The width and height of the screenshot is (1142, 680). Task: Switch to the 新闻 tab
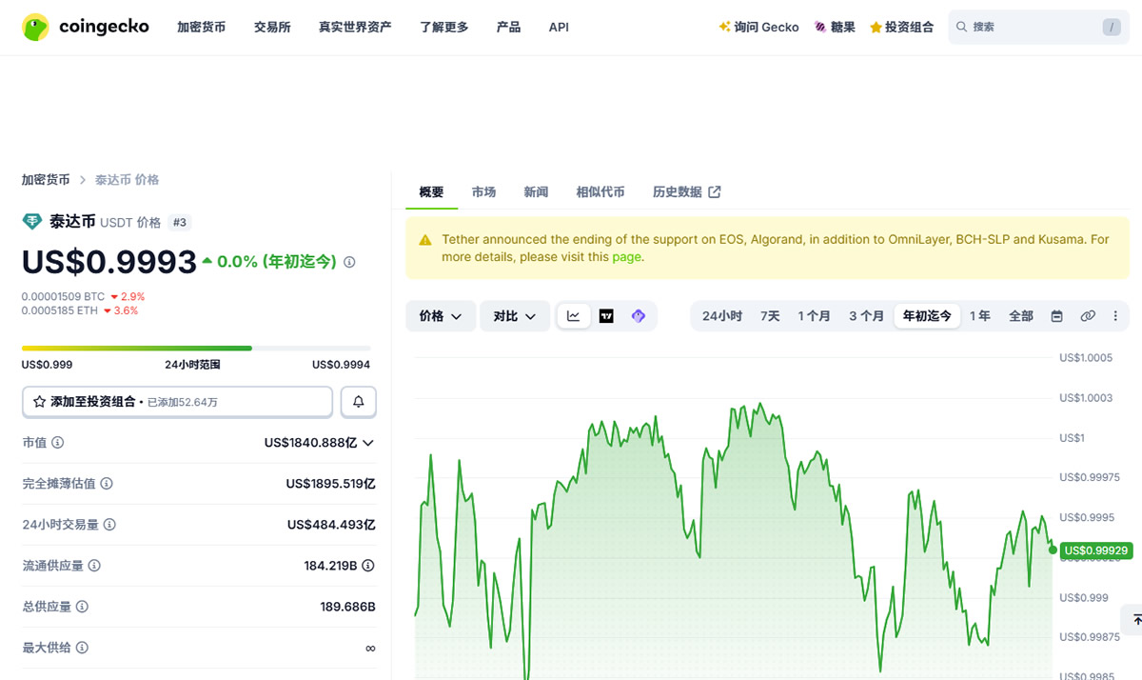tap(536, 191)
